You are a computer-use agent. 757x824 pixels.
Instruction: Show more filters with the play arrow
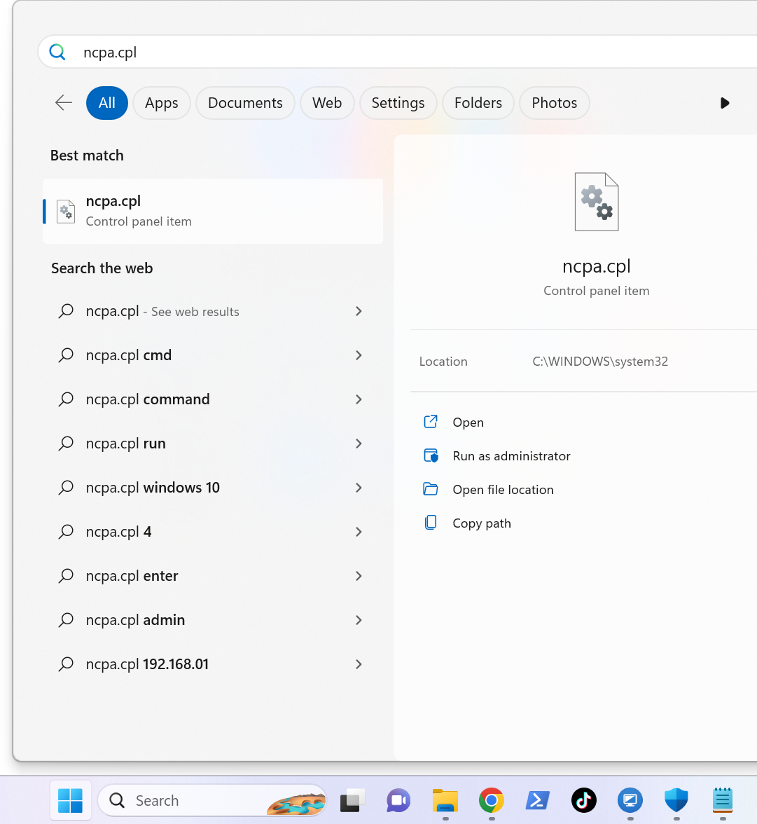pos(725,103)
